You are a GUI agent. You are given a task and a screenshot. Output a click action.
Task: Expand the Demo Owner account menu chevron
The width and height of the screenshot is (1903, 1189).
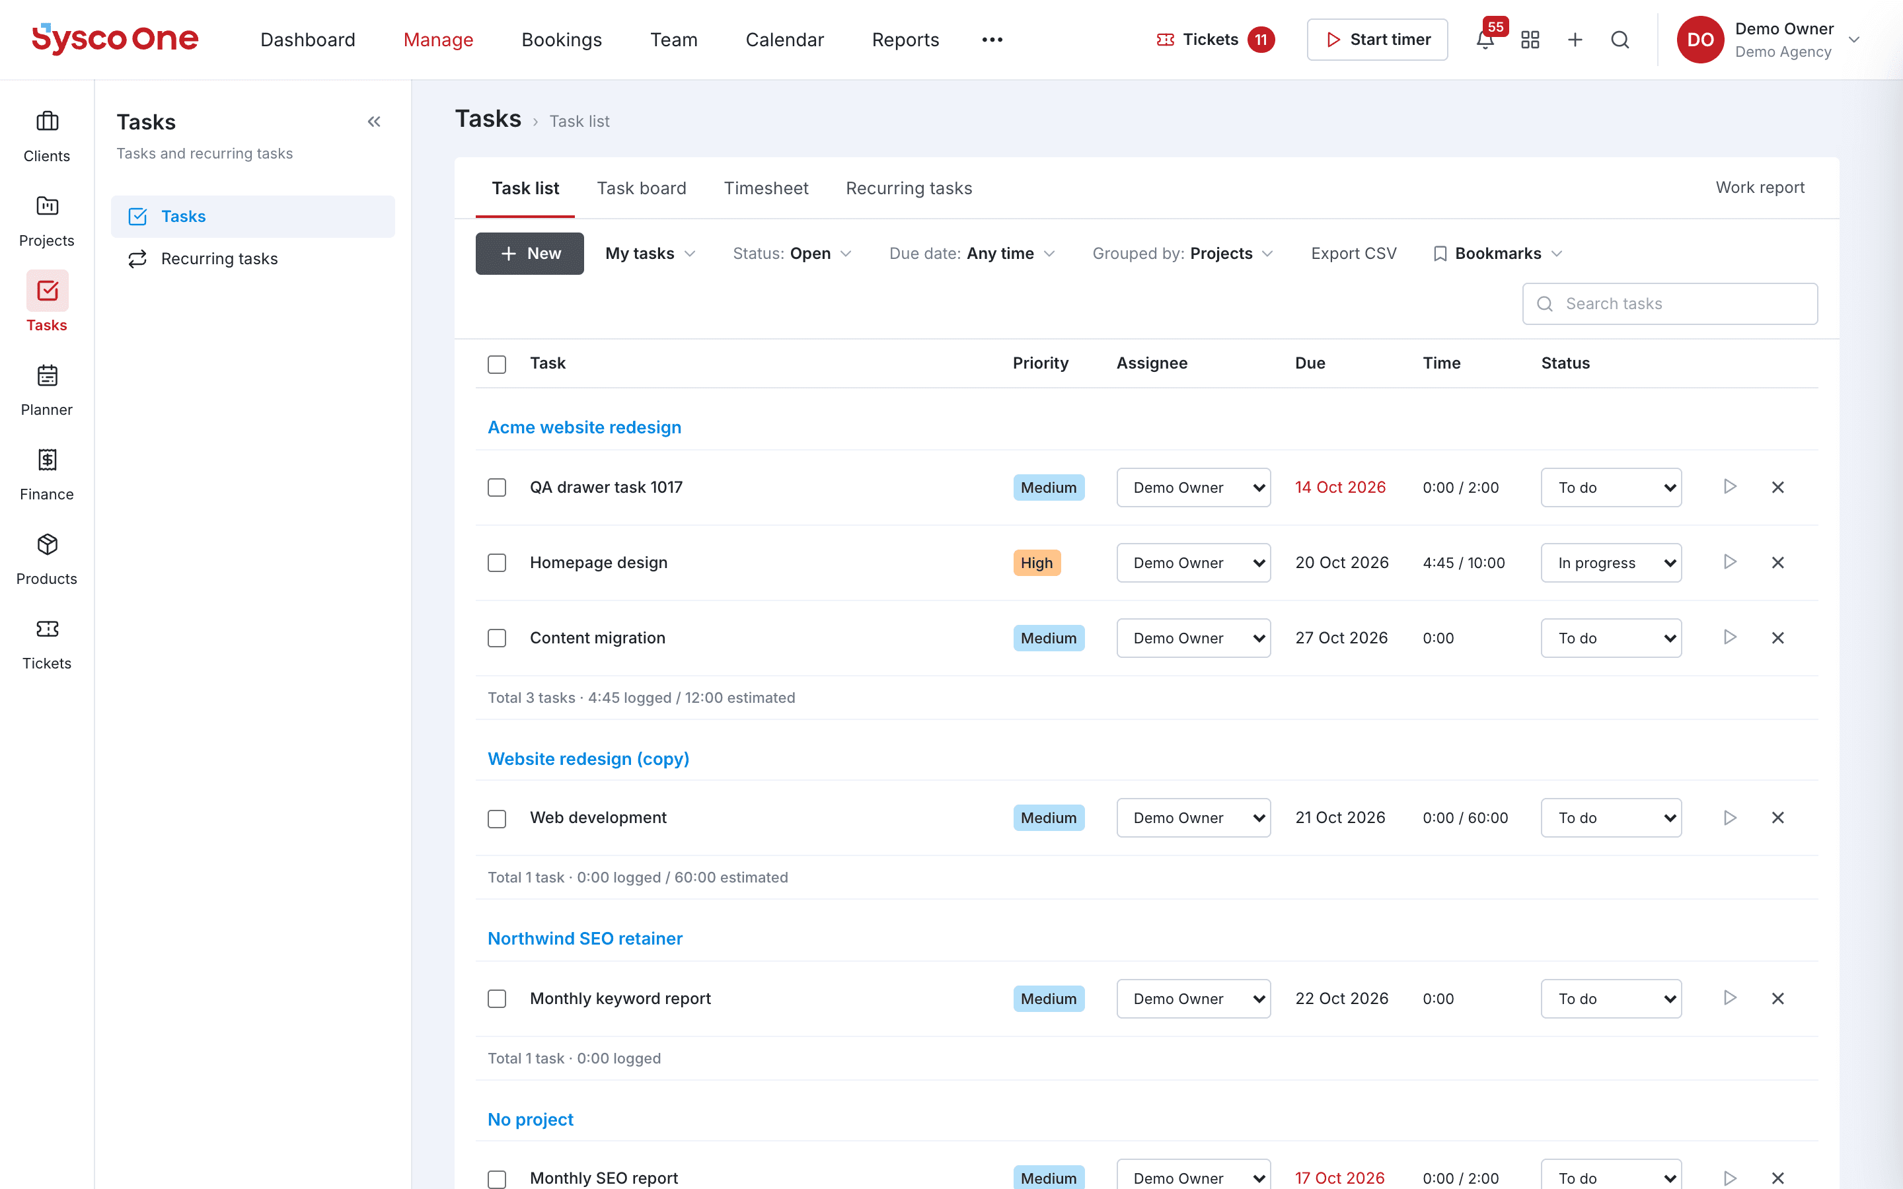(x=1853, y=40)
